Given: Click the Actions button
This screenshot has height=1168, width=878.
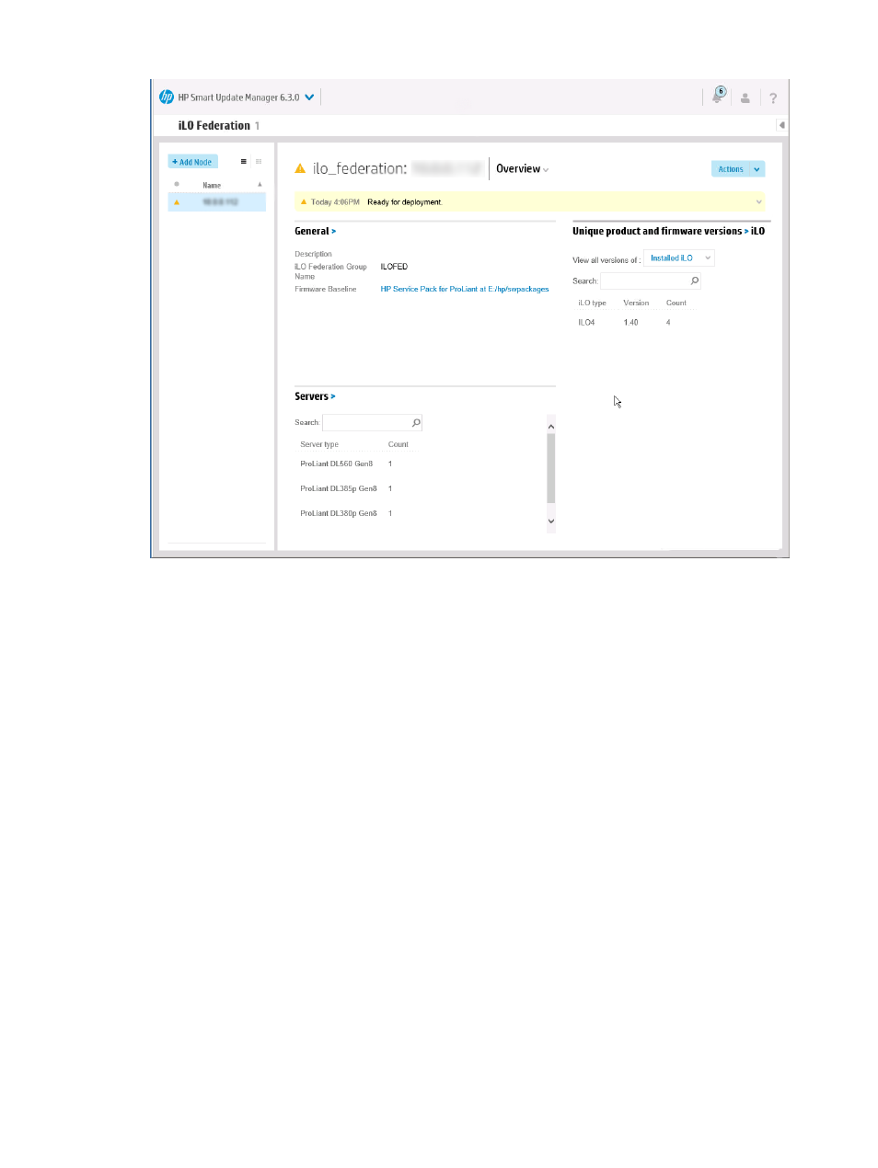Looking at the screenshot, I should (731, 169).
